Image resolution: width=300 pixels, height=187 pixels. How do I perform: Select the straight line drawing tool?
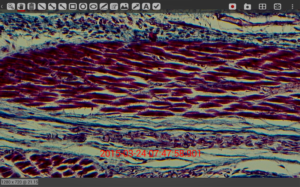coord(42,6)
